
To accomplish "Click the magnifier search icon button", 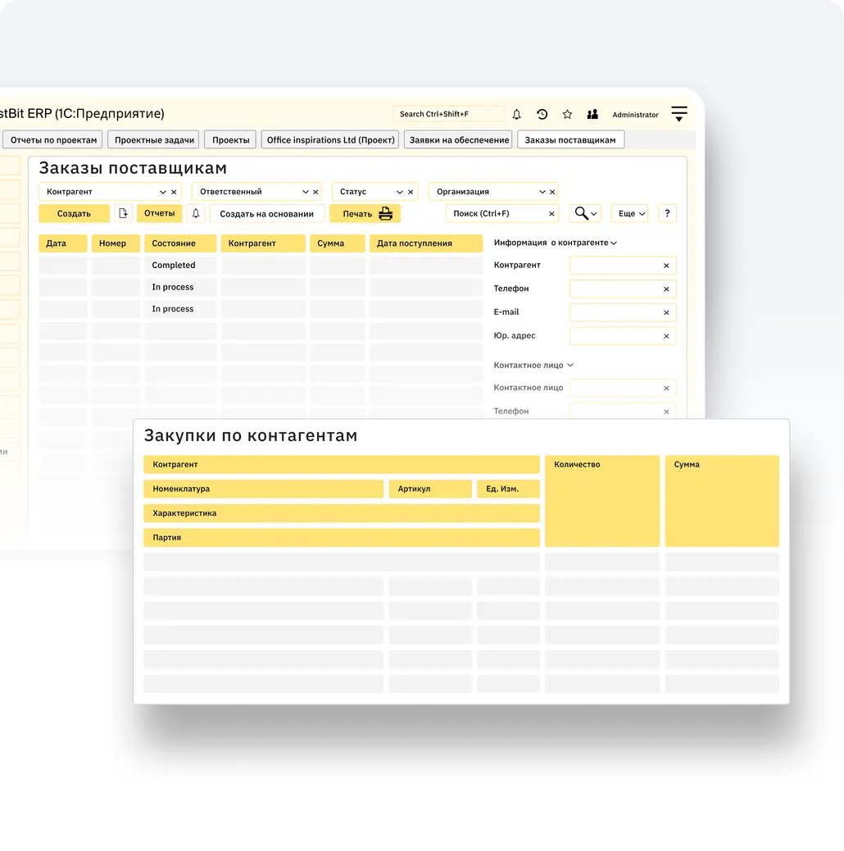I will [585, 214].
